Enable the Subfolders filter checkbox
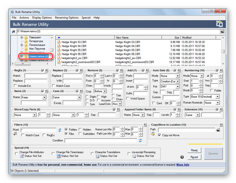Viewport: 236px width, 183px height. [x=80, y=134]
